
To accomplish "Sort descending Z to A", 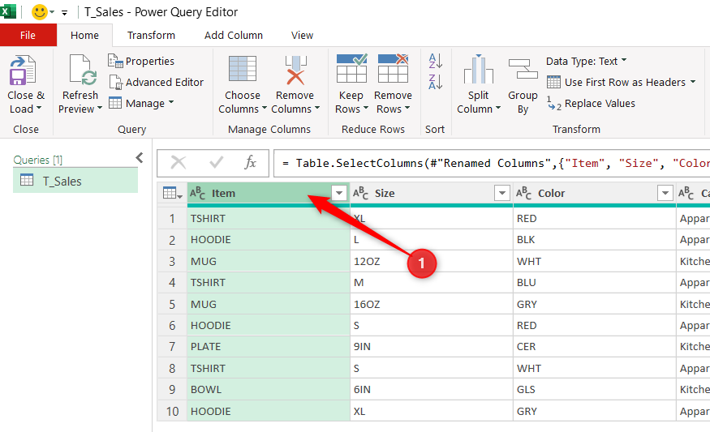I will [x=435, y=82].
